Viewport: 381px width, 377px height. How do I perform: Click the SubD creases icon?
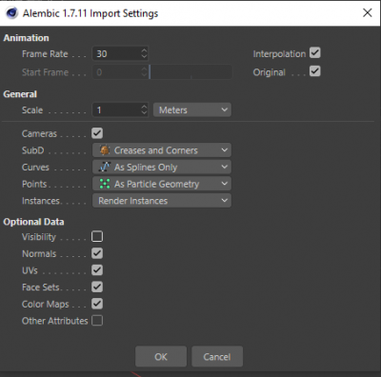click(105, 150)
